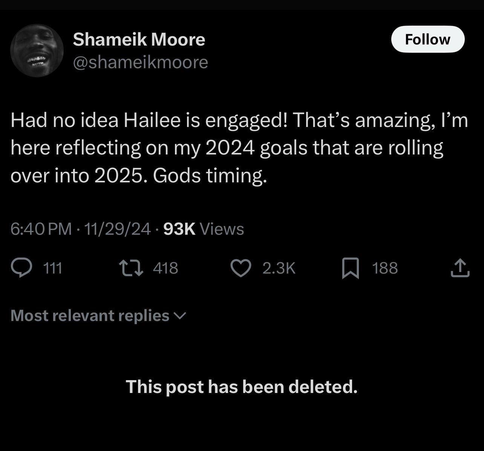This screenshot has width=484, height=451.
Task: Follow Shameik Moore's account
Action: tap(428, 39)
